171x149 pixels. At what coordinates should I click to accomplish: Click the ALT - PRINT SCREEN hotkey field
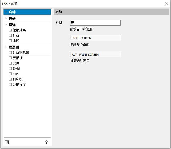coord(95,55)
